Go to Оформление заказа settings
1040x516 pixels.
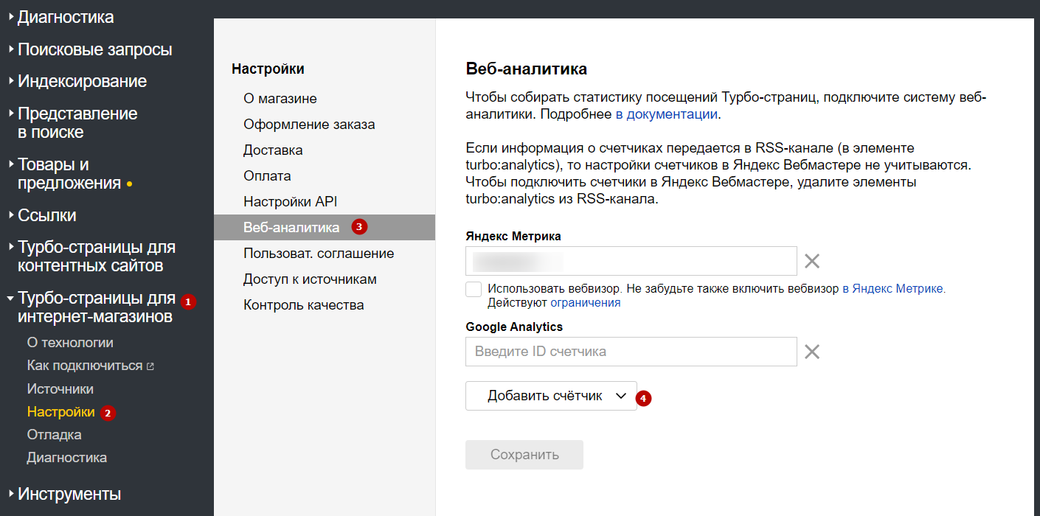[x=309, y=125]
